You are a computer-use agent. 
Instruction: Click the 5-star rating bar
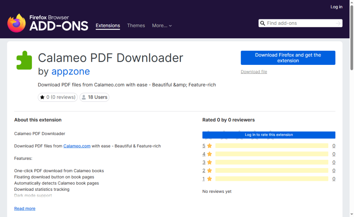point(272,146)
